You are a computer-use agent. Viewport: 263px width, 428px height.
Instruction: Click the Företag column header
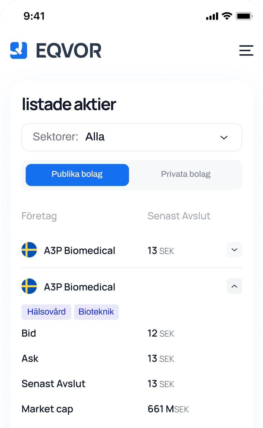coord(39,216)
